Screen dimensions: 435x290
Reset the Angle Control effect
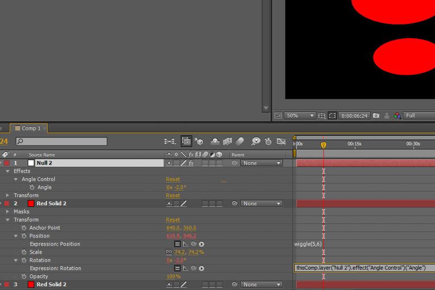[173, 179]
